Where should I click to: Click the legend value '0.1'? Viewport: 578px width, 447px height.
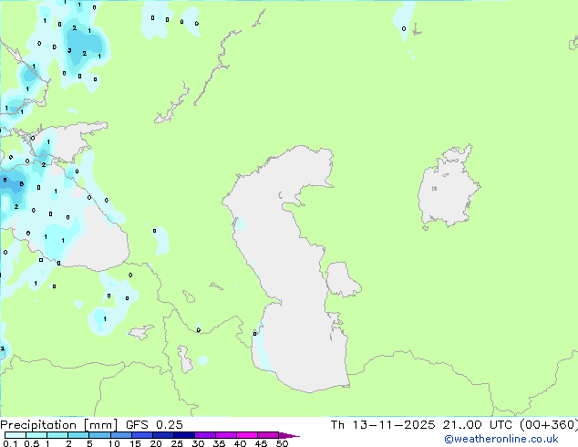coord(10,443)
